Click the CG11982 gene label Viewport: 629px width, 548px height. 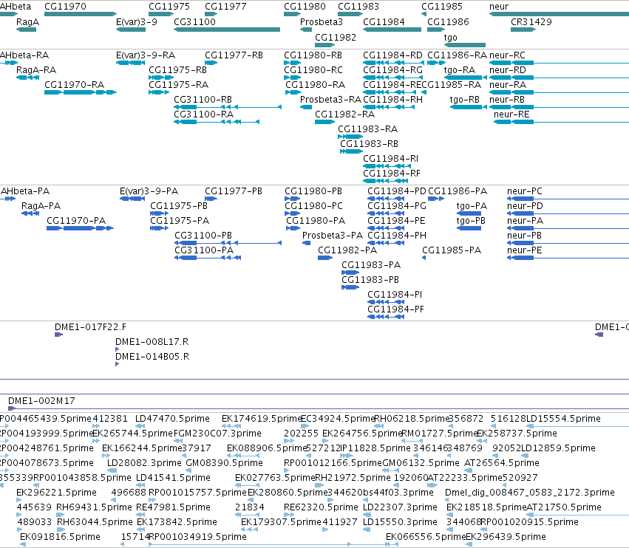click(336, 37)
